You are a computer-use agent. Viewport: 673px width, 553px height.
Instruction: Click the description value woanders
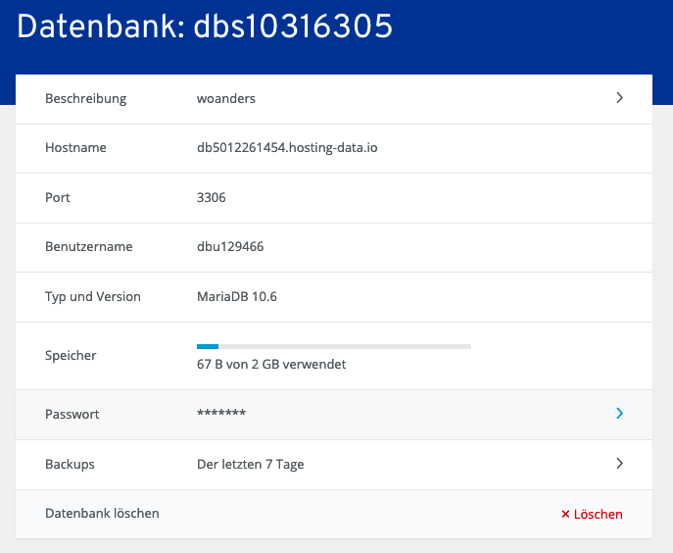pos(226,98)
